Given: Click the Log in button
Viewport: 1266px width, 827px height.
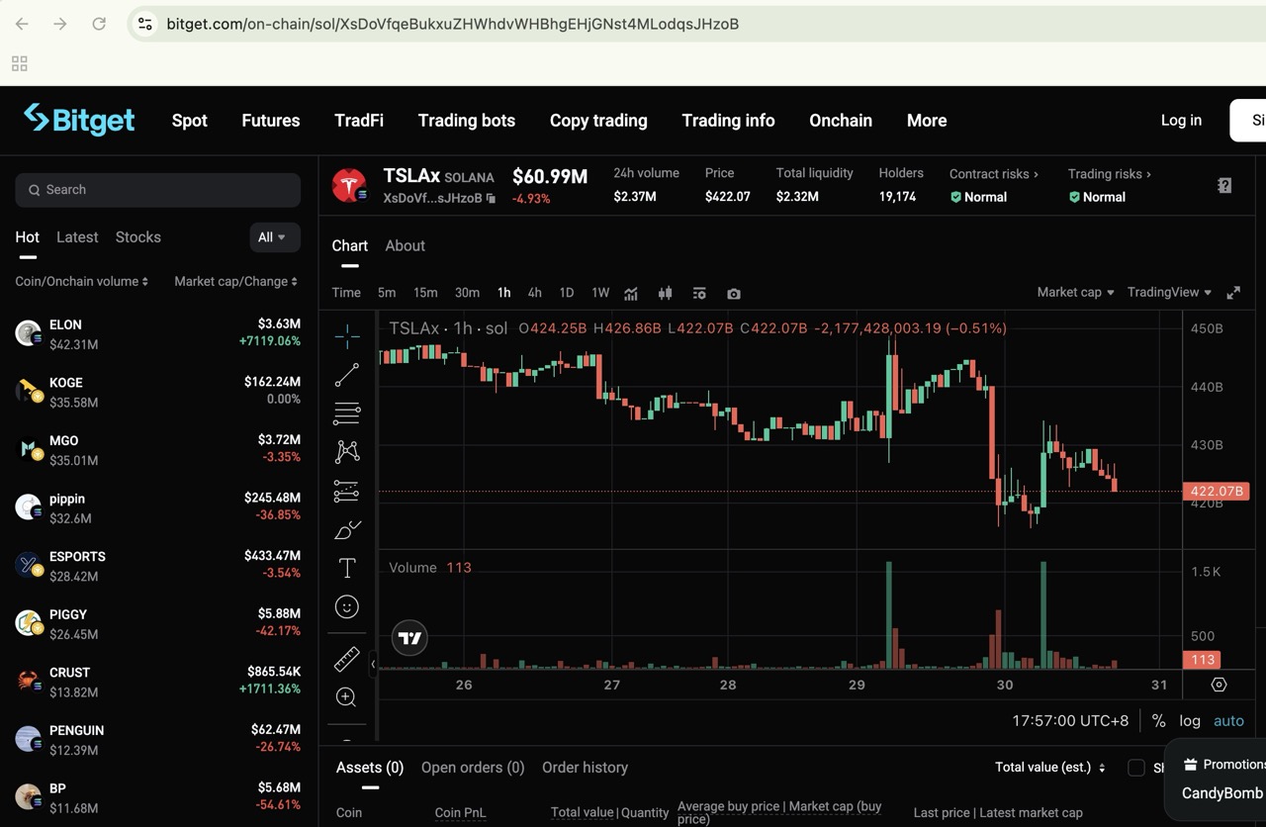Looking at the screenshot, I should pyautogui.click(x=1181, y=120).
